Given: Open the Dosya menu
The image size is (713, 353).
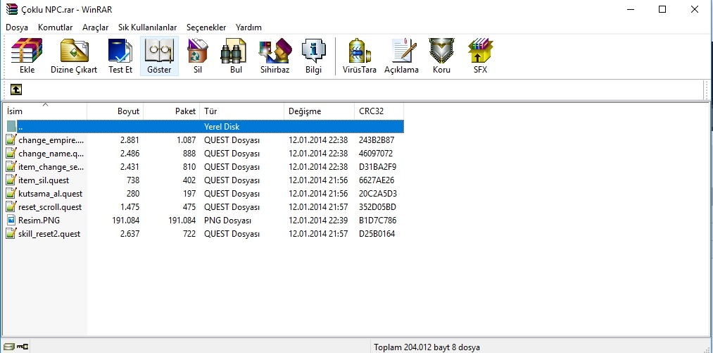Looking at the screenshot, I should pyautogui.click(x=17, y=27).
